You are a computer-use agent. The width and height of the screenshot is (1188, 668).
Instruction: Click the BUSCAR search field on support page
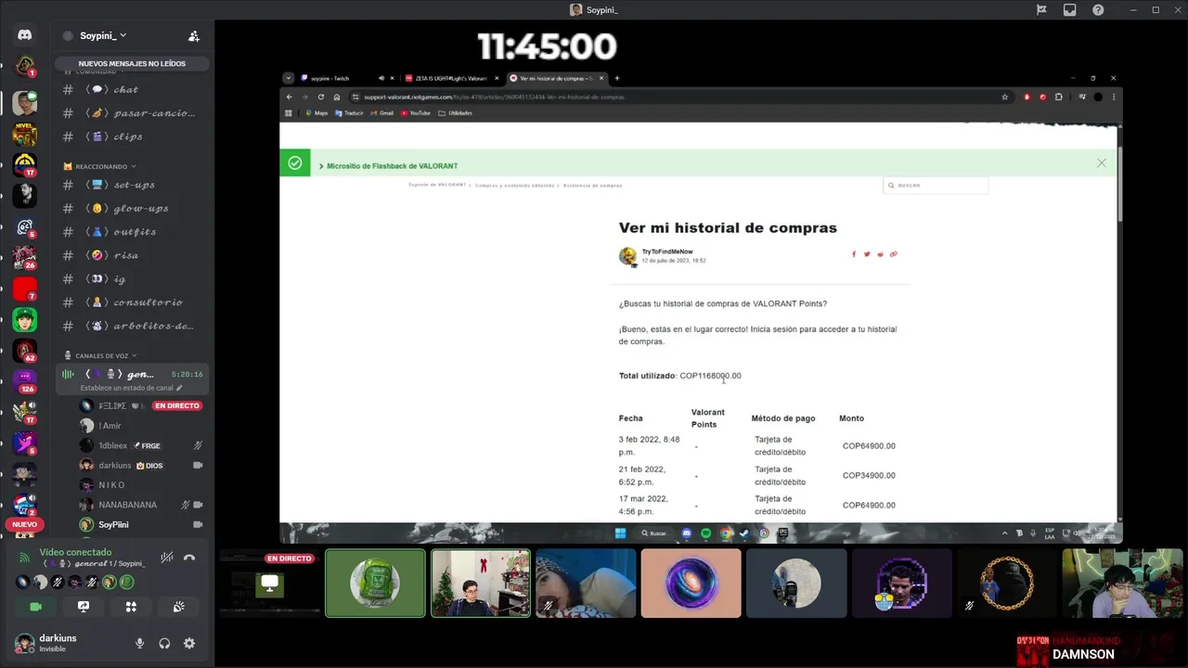point(936,186)
